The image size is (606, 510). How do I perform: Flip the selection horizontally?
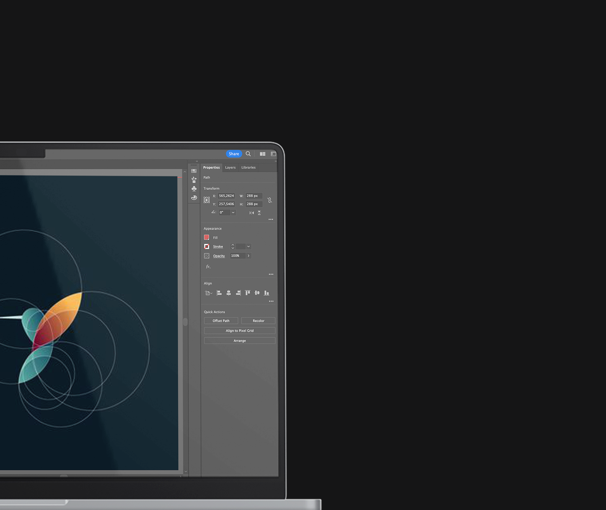(x=251, y=213)
